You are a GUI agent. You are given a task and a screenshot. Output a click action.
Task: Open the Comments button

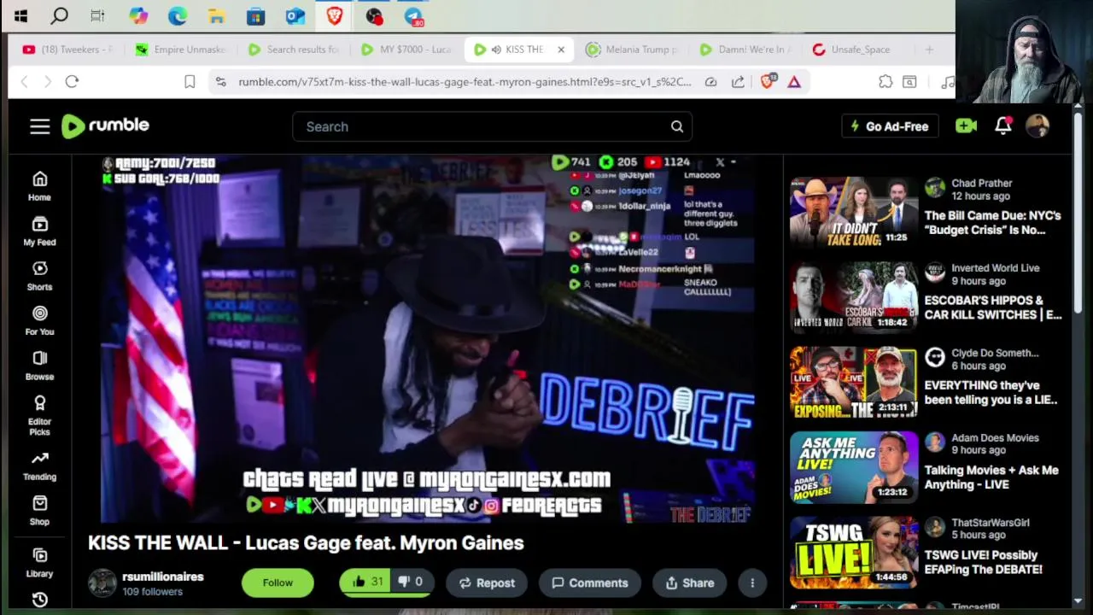tap(590, 583)
